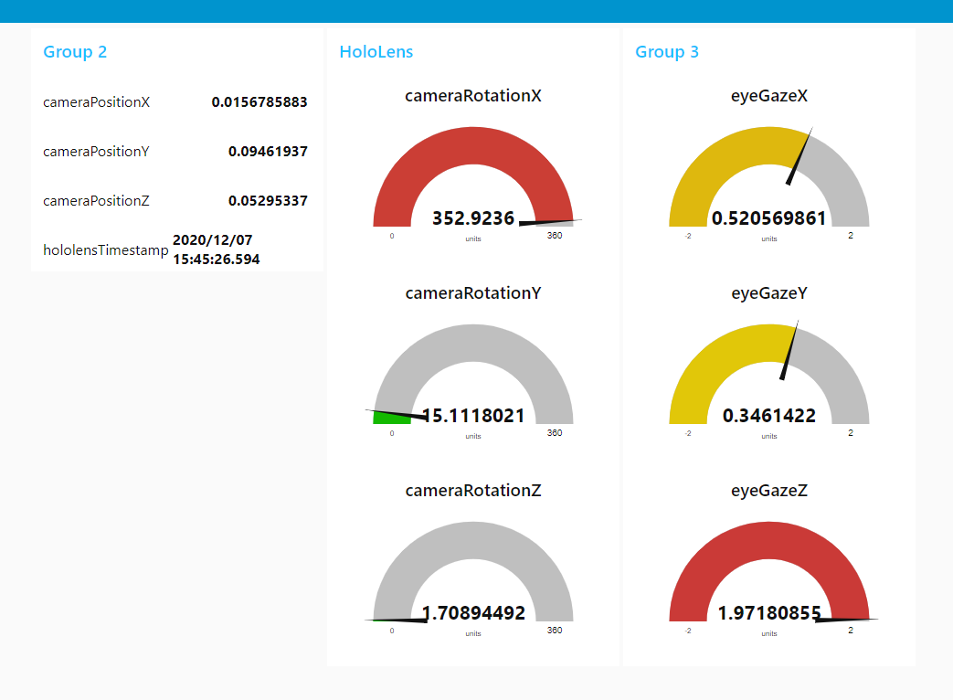Viewport: 953px width, 700px height.
Task: Click the cameraRotationY reading 15.1118021
Action: click(472, 416)
